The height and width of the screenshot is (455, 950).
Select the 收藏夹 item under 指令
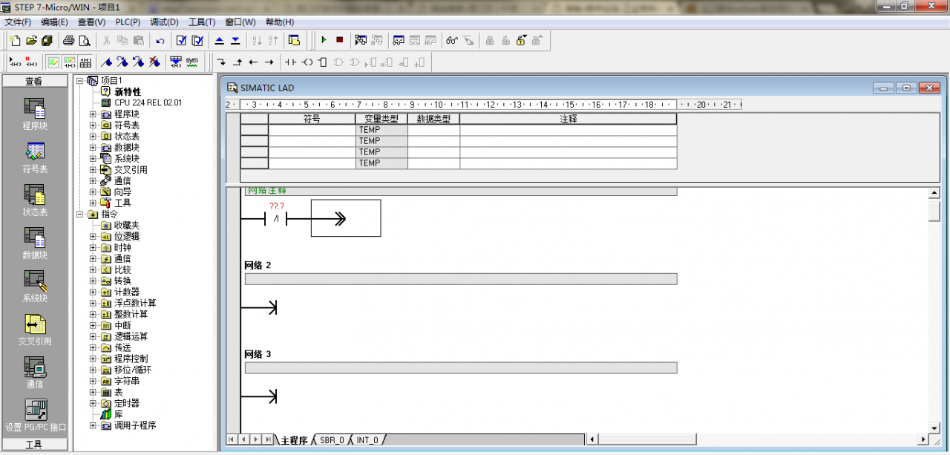126,226
